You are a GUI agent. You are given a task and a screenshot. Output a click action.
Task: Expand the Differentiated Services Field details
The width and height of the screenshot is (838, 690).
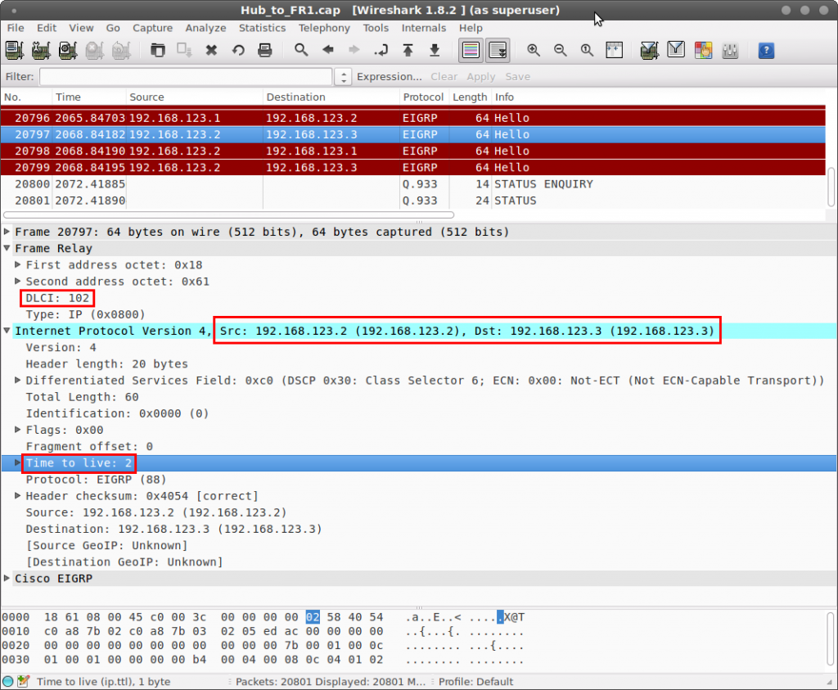[18, 380]
